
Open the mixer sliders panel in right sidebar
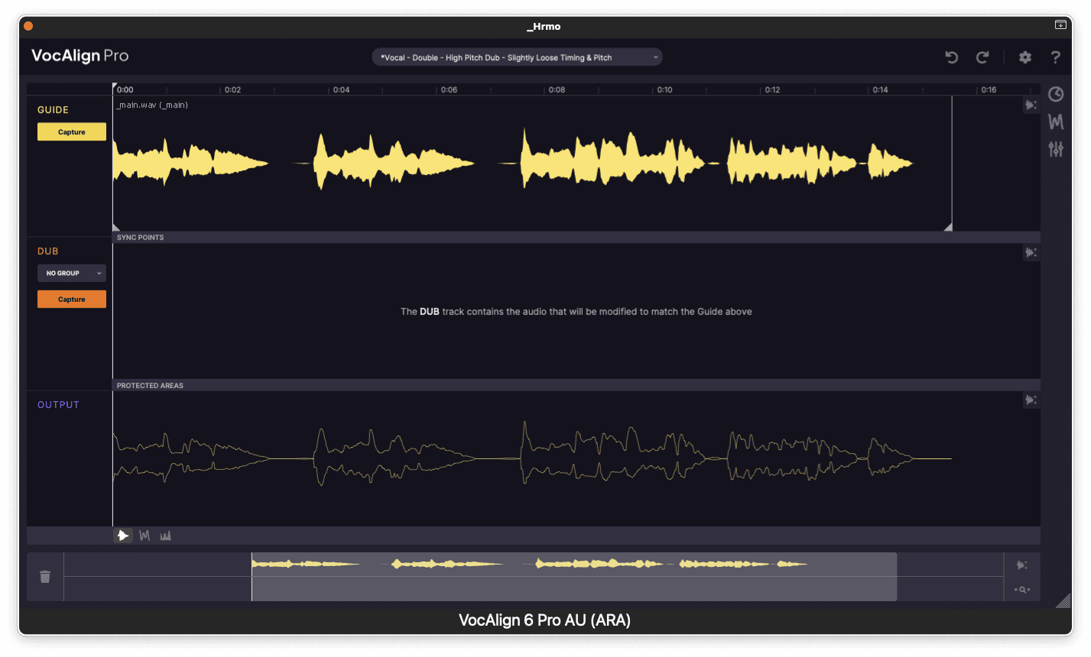[x=1056, y=149]
